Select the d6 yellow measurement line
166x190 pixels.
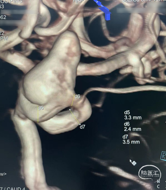pos(73,100)
